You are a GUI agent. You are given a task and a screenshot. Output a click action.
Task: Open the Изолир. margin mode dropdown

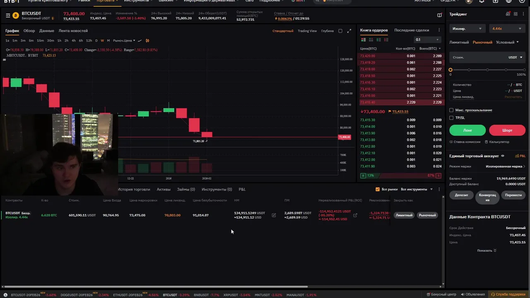[467, 29]
